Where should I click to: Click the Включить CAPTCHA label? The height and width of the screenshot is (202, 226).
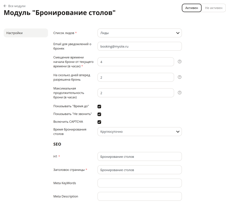(x=68, y=122)
